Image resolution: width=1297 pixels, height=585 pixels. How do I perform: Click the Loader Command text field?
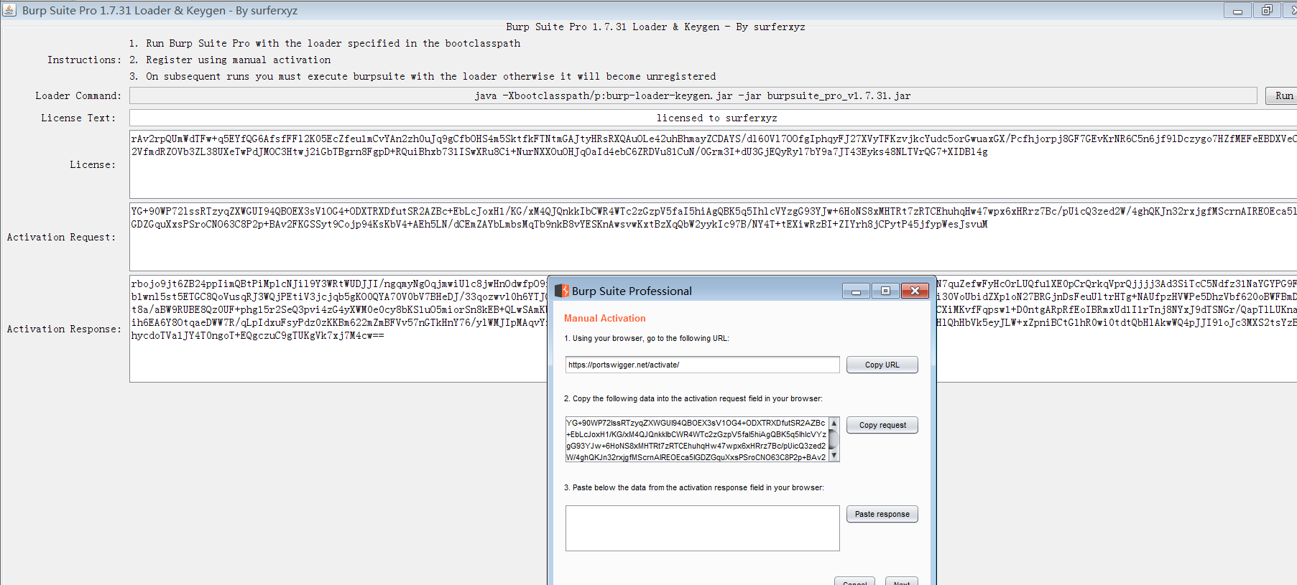coord(693,95)
